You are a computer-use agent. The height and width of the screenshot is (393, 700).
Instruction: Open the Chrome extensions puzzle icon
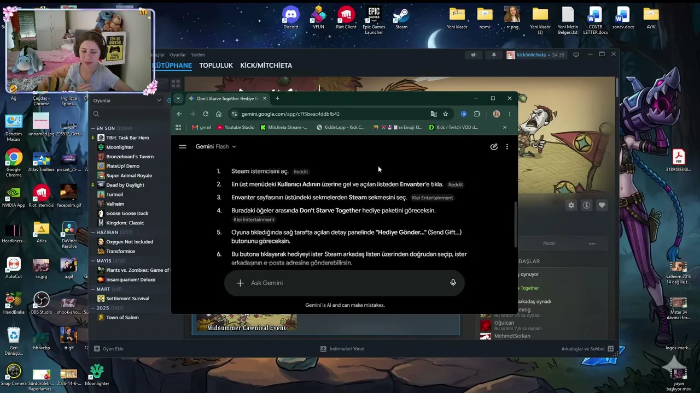pos(477,114)
